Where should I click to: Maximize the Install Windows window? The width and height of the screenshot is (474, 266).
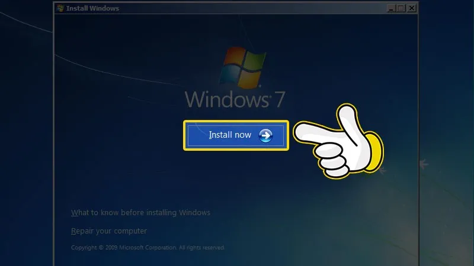401,8
